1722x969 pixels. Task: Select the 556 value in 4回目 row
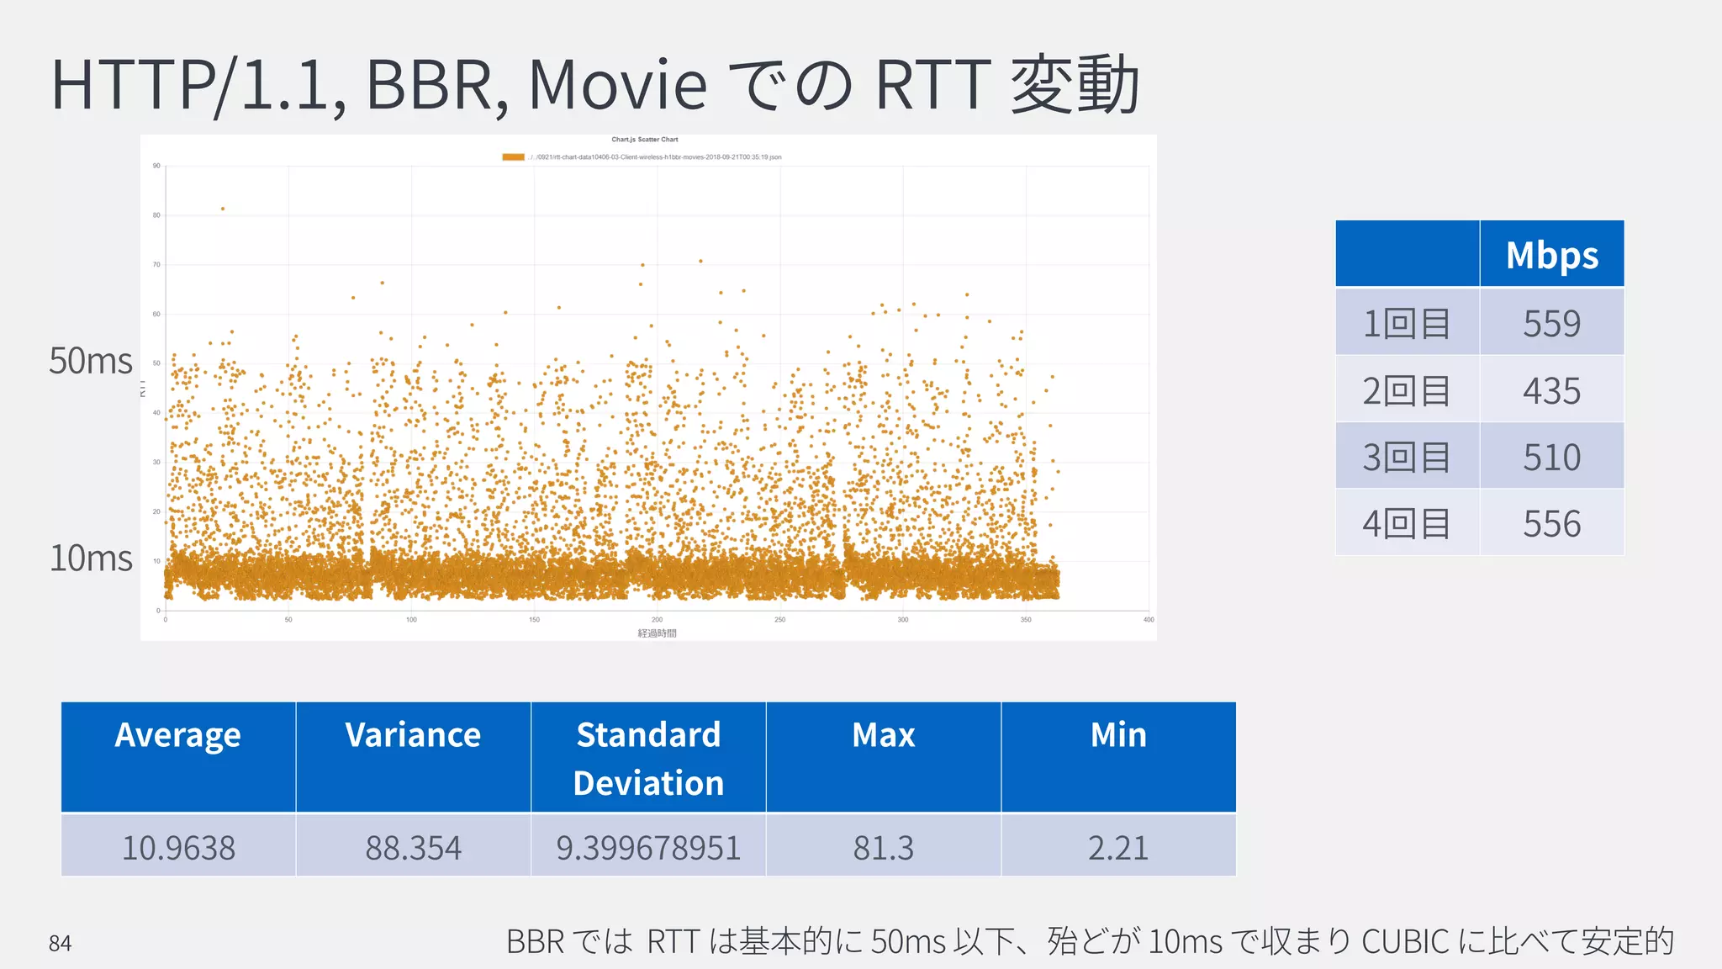coord(1551,523)
